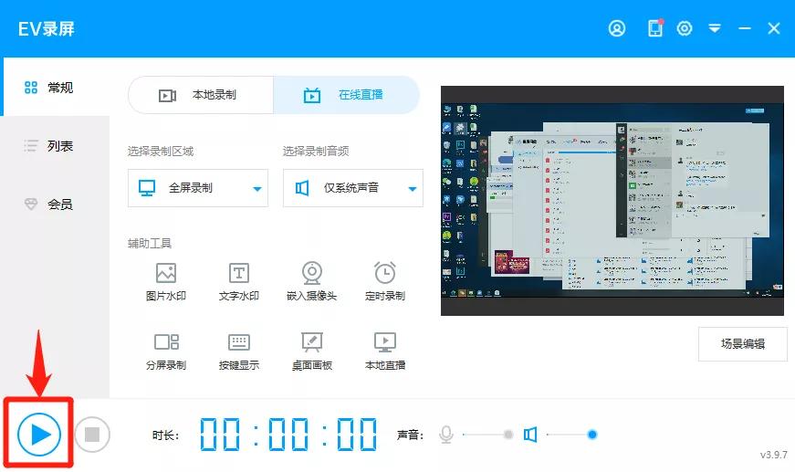The width and height of the screenshot is (795, 472).
Task: Expand the 全屏录制 region dropdown
Action: coord(198,188)
